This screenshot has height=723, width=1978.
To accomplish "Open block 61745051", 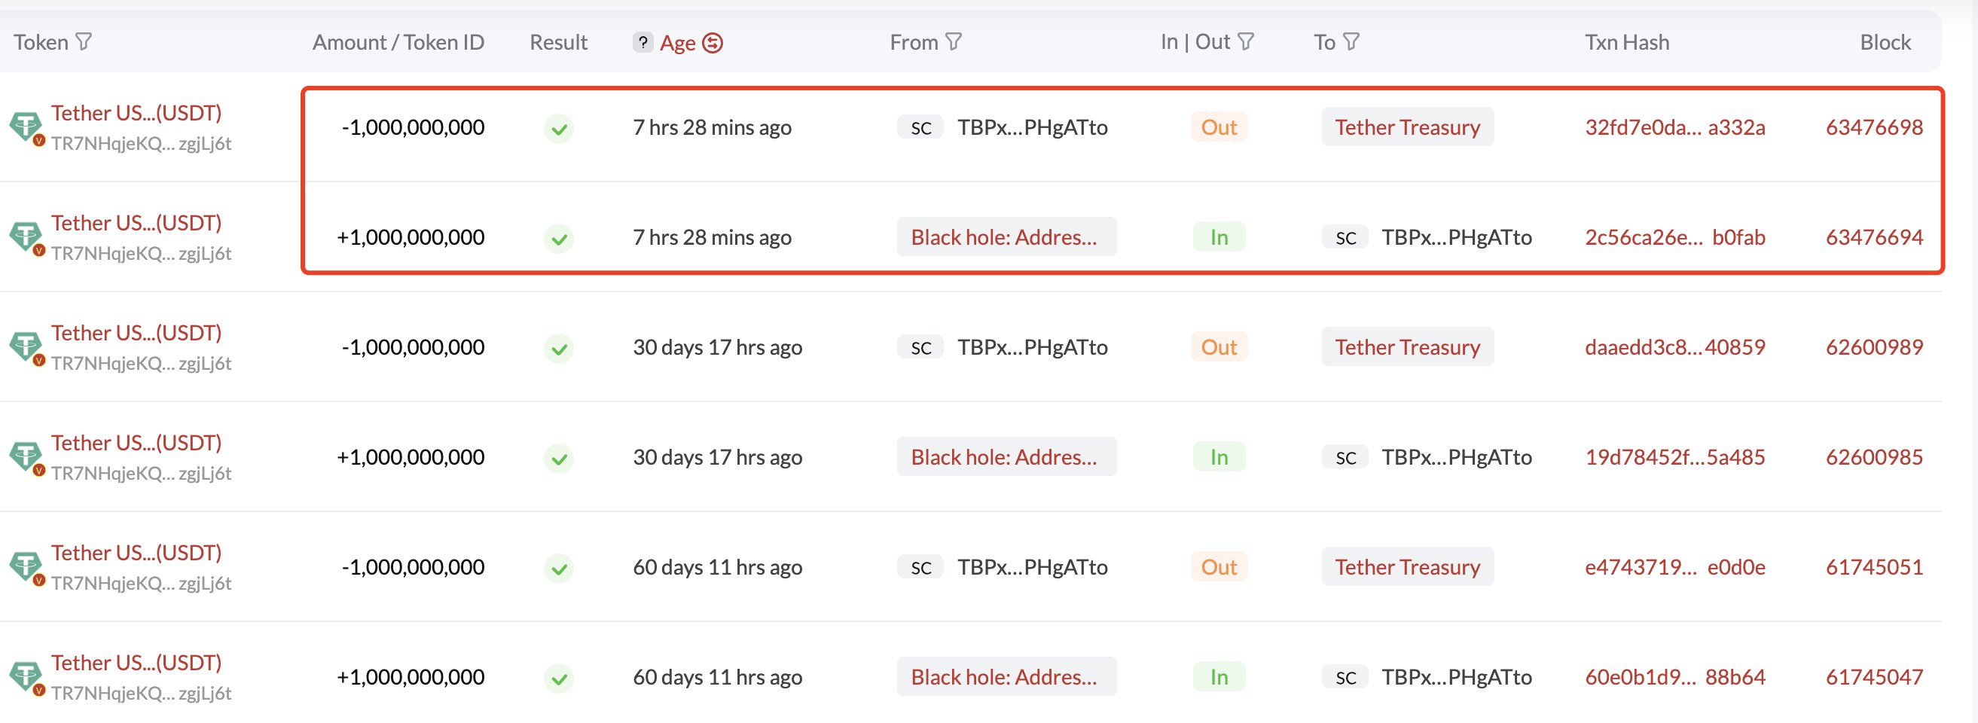I will coord(1873,567).
